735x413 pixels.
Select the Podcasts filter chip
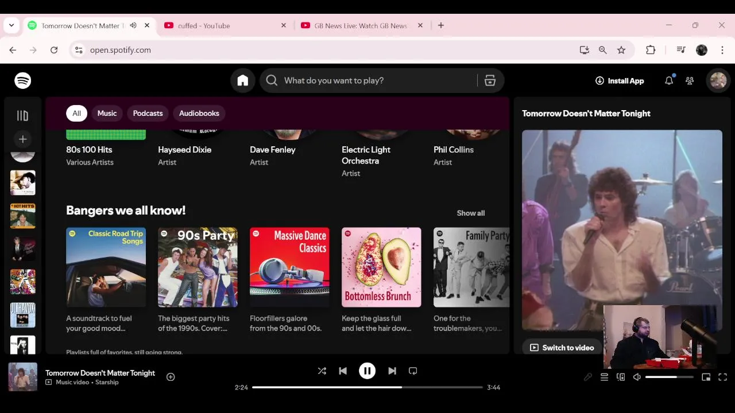click(148, 114)
